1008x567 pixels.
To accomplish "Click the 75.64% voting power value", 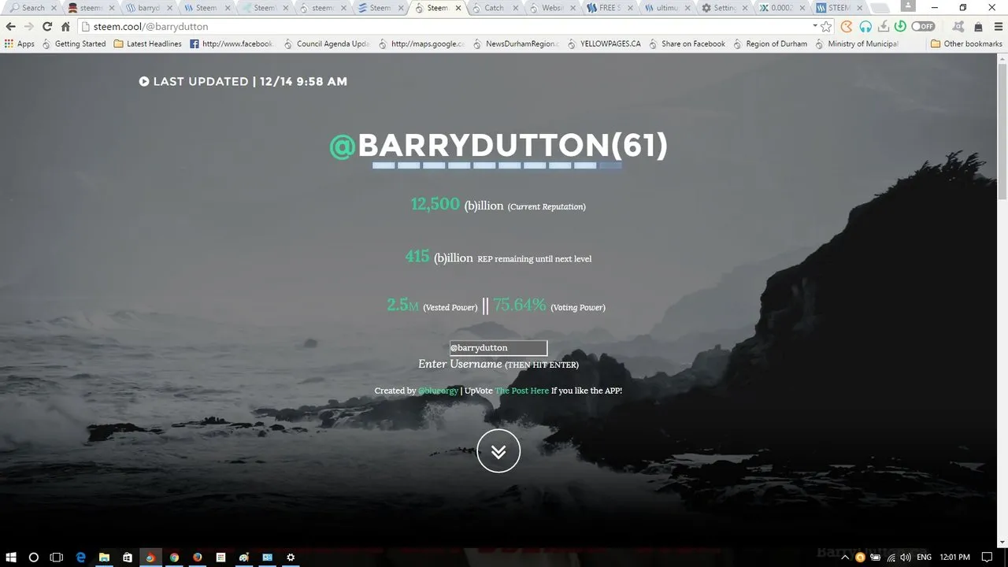I will 520,305.
